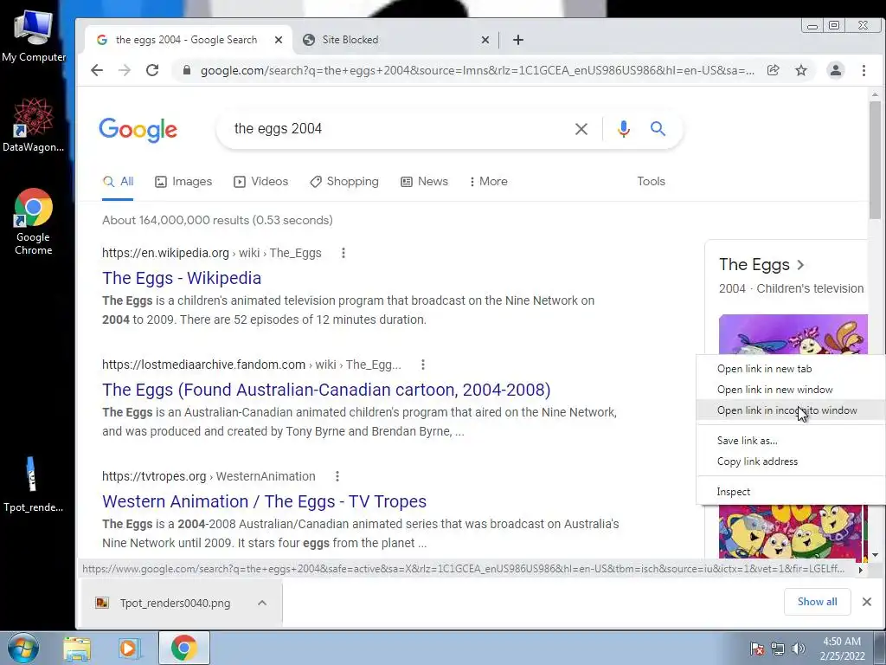The height and width of the screenshot is (665, 886).
Task: Expand The Eggs knowledge panel chevron
Action: click(x=800, y=265)
